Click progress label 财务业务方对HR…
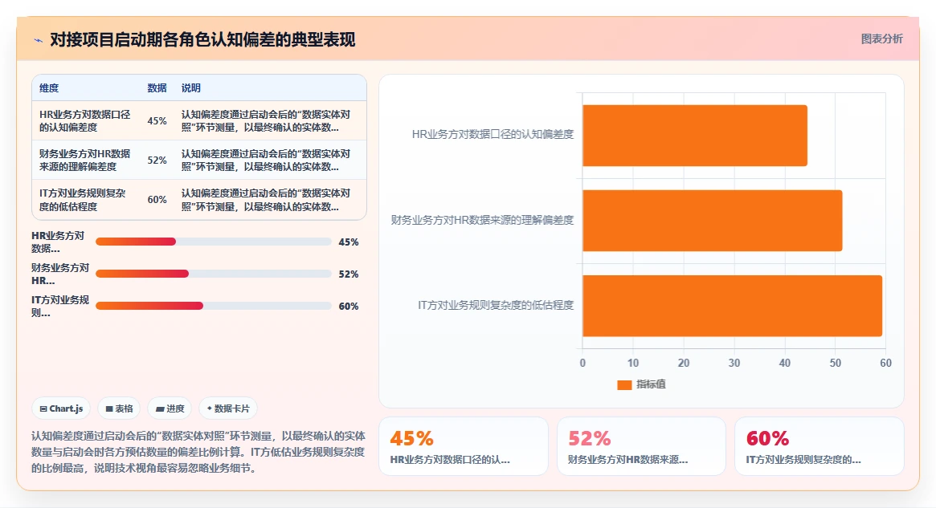This screenshot has width=936, height=508. tap(59, 274)
